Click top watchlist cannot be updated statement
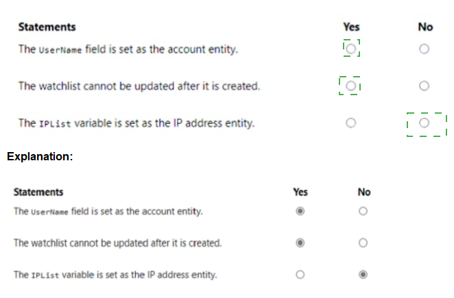The image size is (454, 298). (x=139, y=86)
